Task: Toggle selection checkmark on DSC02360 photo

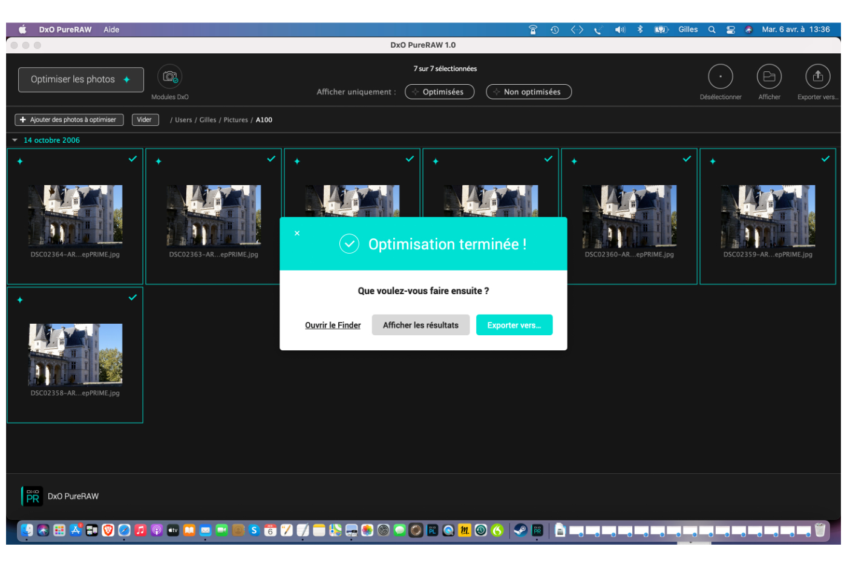Action: click(687, 159)
